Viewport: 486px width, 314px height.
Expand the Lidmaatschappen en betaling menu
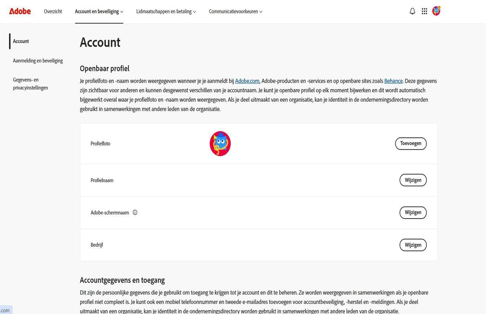[x=166, y=11]
